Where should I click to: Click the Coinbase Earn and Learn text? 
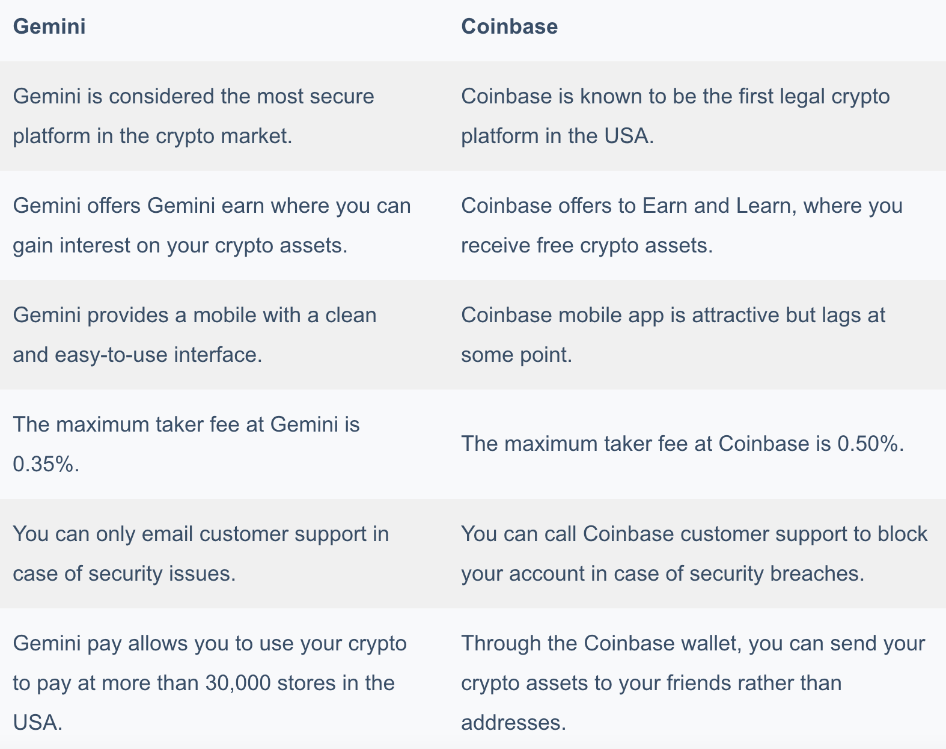pos(682,225)
